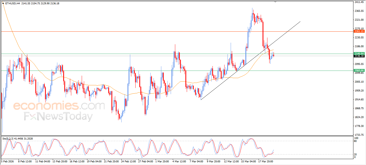Click the black arrow beside ETHUSD,H4
This screenshot has height=165, width=366.
pos(3,3)
